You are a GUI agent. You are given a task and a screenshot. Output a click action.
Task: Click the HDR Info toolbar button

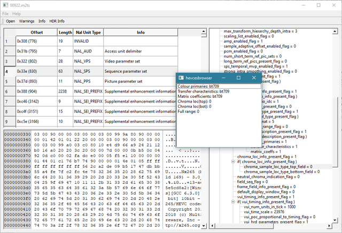coord(57,21)
